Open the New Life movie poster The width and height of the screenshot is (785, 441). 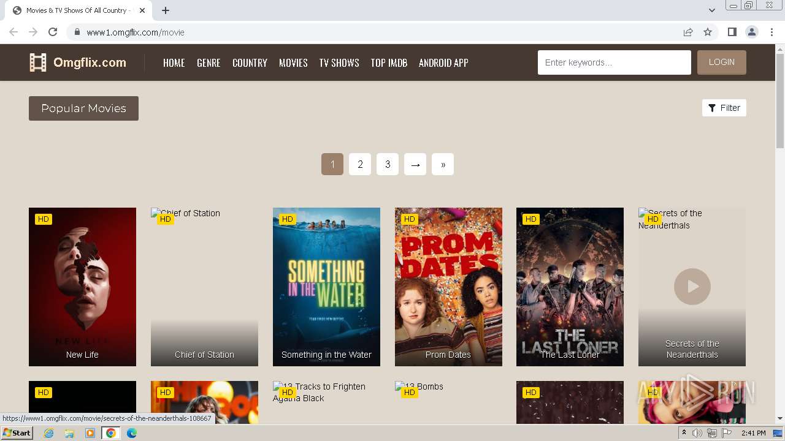[82, 287]
